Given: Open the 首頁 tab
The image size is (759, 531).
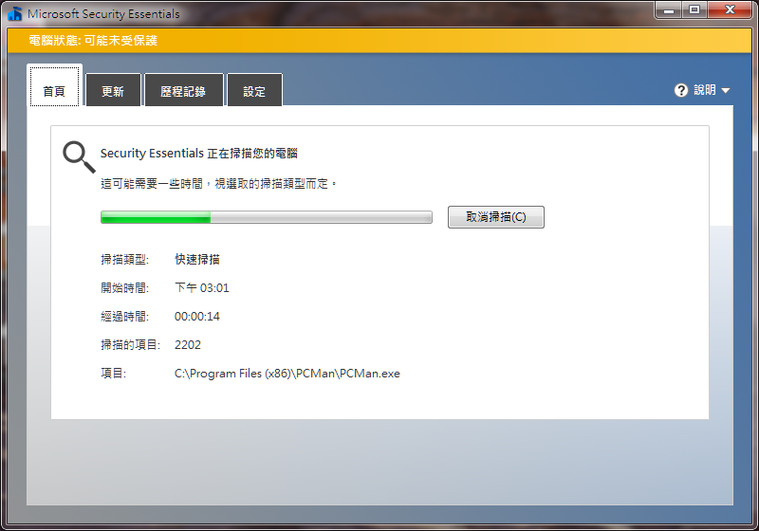Looking at the screenshot, I should 54,91.
